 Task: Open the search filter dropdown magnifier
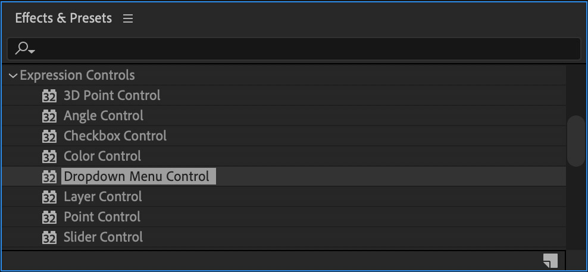pyautogui.click(x=25, y=49)
